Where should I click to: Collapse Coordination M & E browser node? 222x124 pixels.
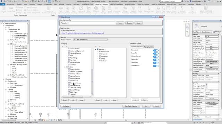[x=6, y=30]
